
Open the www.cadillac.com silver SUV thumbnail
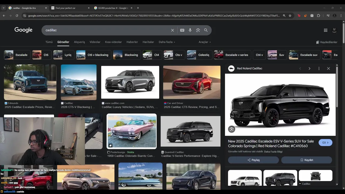(130, 82)
